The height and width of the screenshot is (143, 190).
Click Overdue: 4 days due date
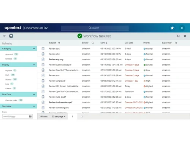[x=132, y=65]
